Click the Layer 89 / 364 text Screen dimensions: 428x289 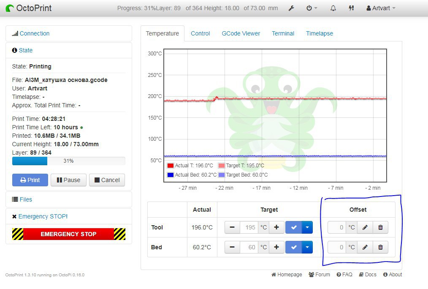click(32, 153)
